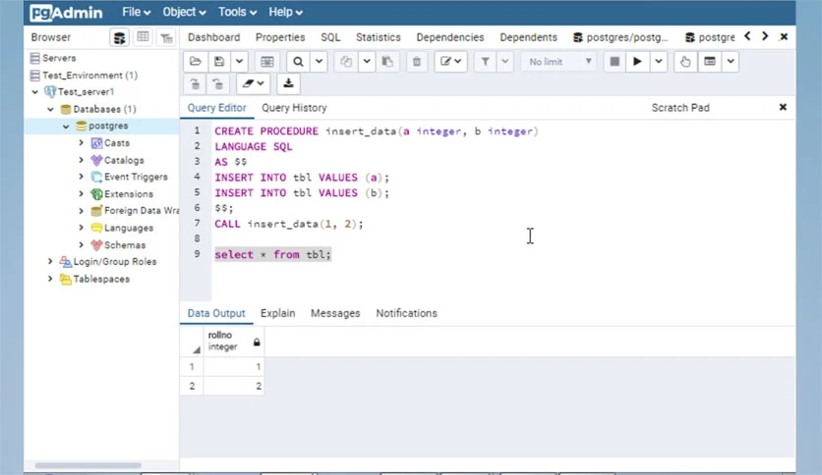Click the Download as CSV icon

pyautogui.click(x=288, y=83)
